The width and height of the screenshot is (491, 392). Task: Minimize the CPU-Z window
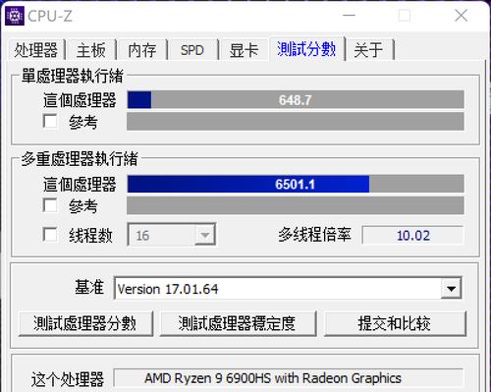tap(349, 16)
